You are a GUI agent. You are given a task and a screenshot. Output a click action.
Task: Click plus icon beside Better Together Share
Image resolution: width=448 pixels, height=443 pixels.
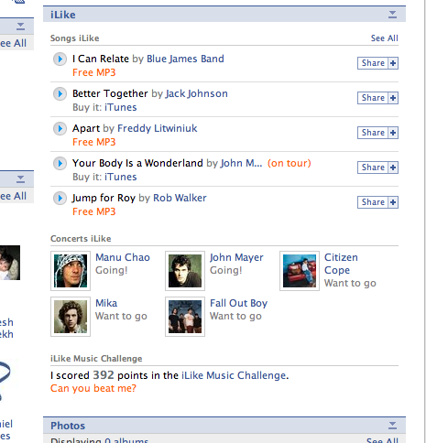pyautogui.click(x=393, y=98)
